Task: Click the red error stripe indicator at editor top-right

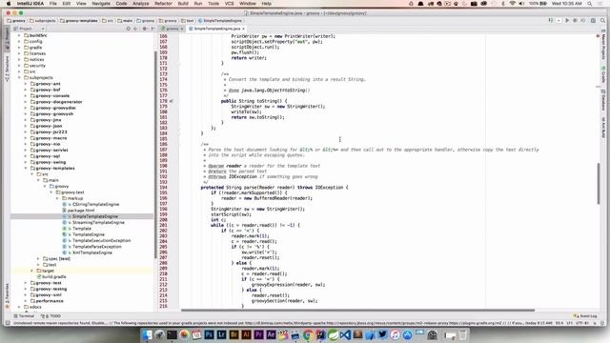Action: [x=598, y=36]
